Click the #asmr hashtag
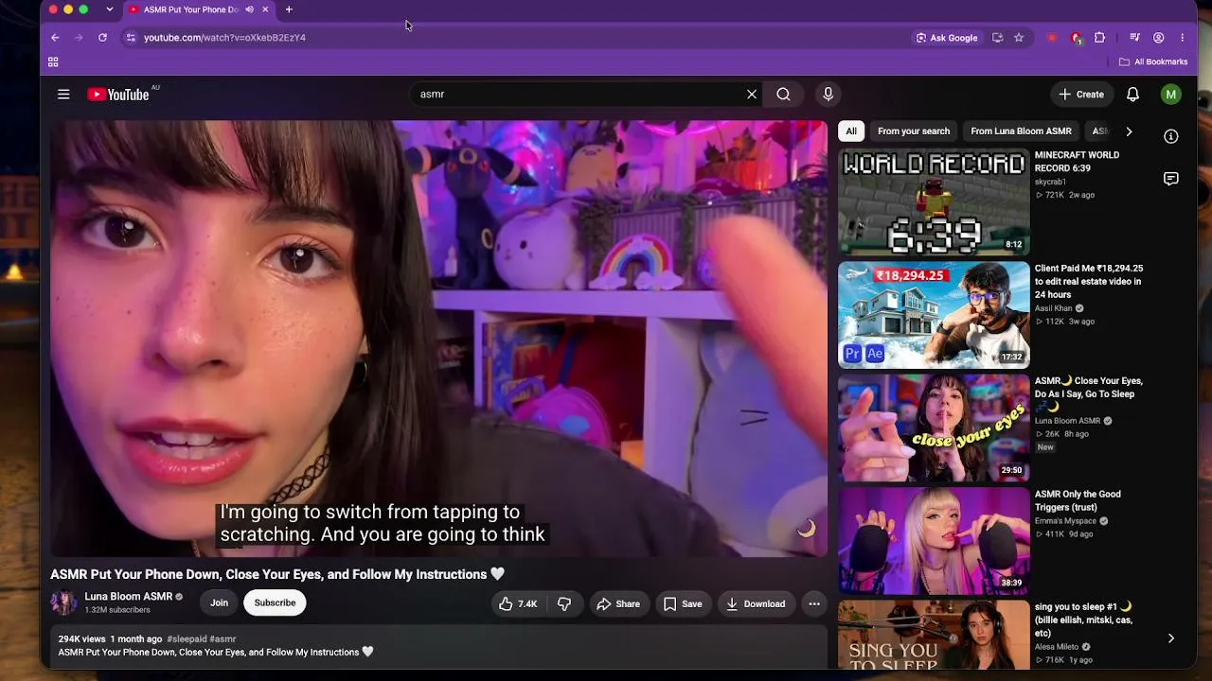Image resolution: width=1212 pixels, height=681 pixels. [223, 639]
